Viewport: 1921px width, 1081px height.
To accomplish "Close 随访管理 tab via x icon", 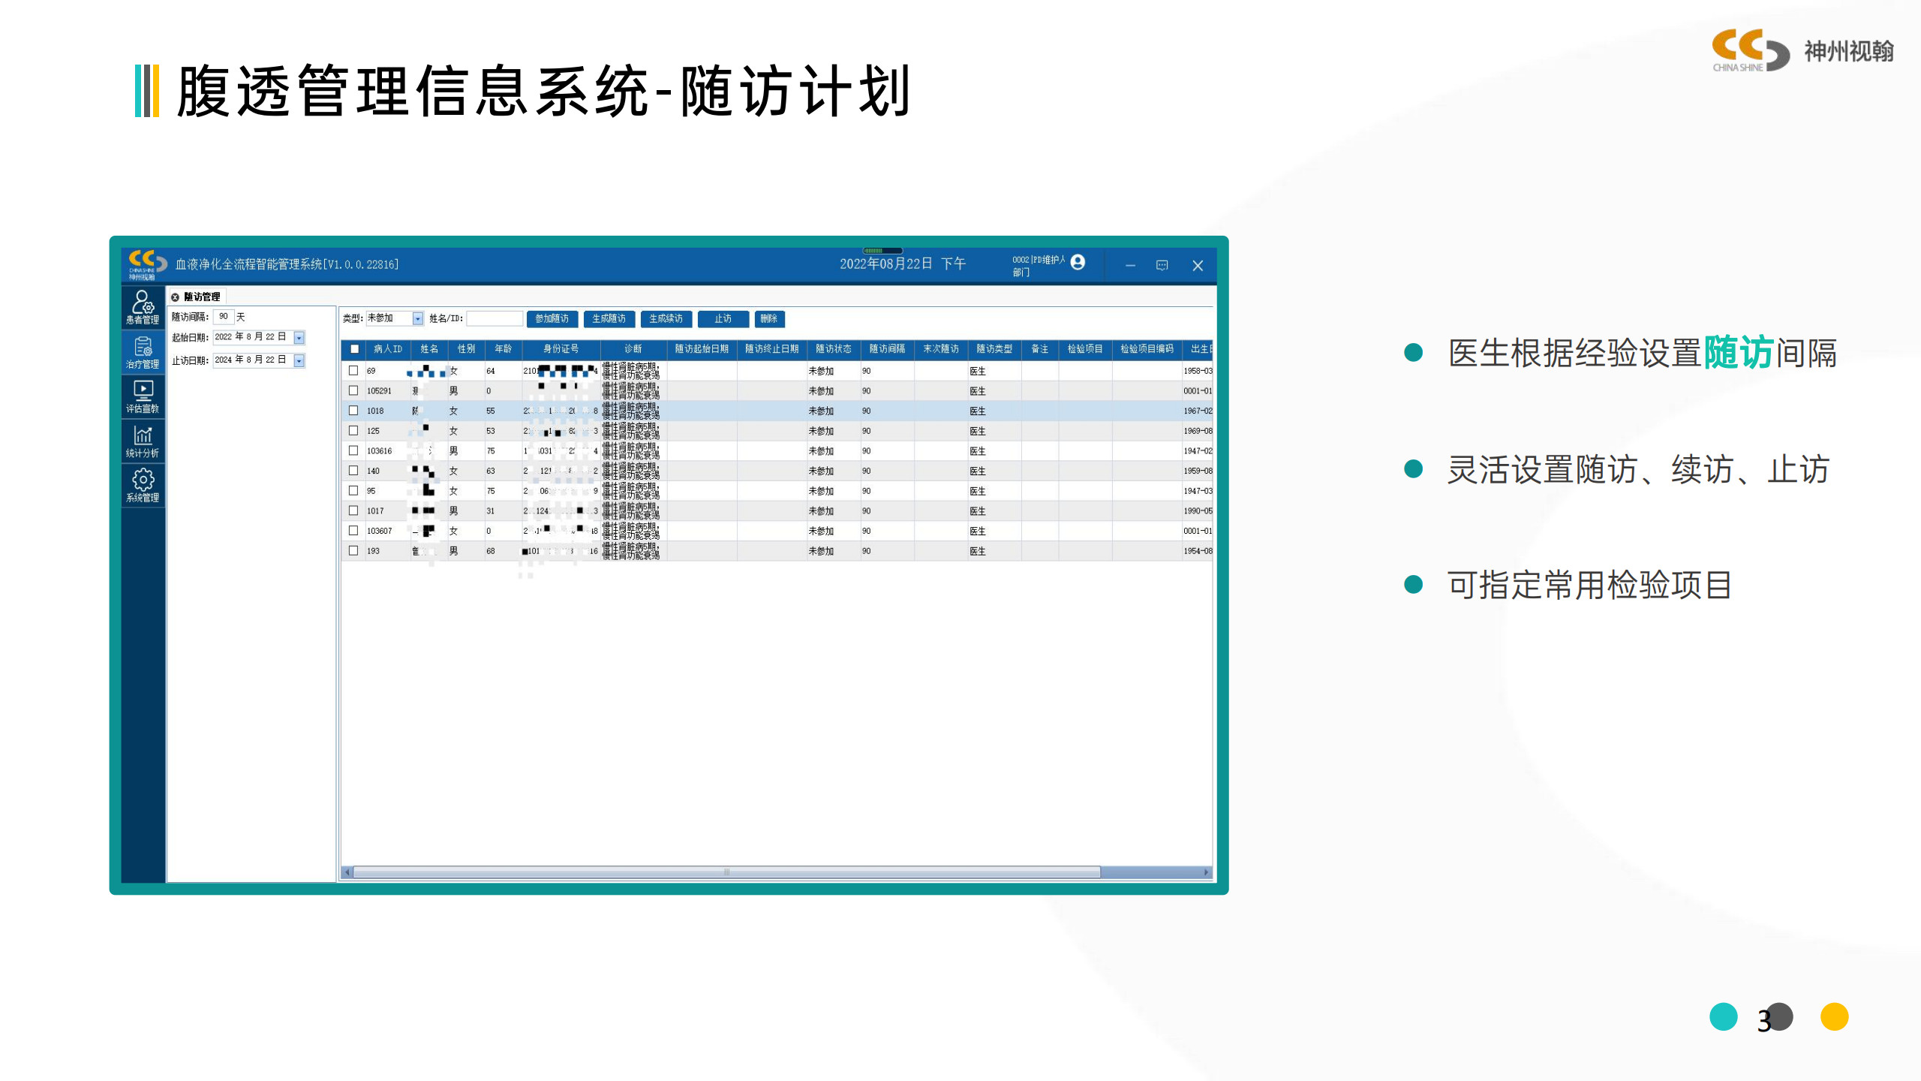I will pyautogui.click(x=175, y=297).
